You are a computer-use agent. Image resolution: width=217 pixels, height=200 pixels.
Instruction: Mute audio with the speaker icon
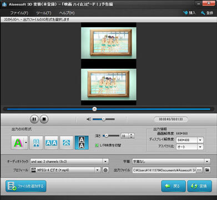coord(89,119)
